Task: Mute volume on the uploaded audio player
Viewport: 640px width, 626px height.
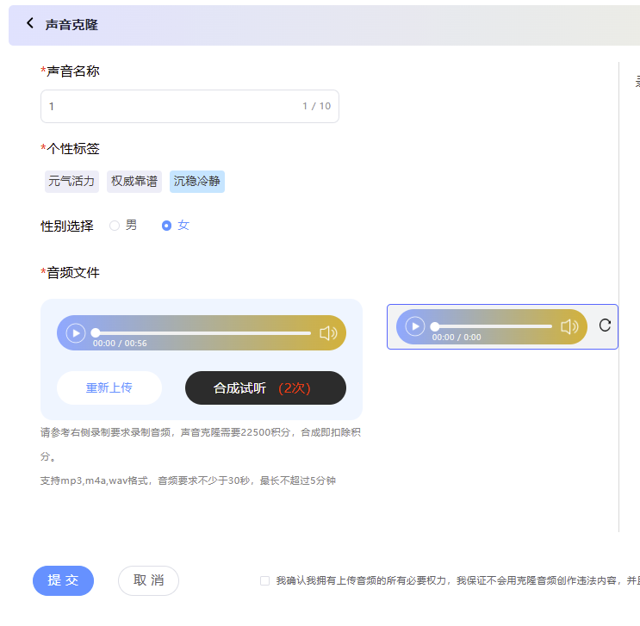Action: (x=328, y=333)
